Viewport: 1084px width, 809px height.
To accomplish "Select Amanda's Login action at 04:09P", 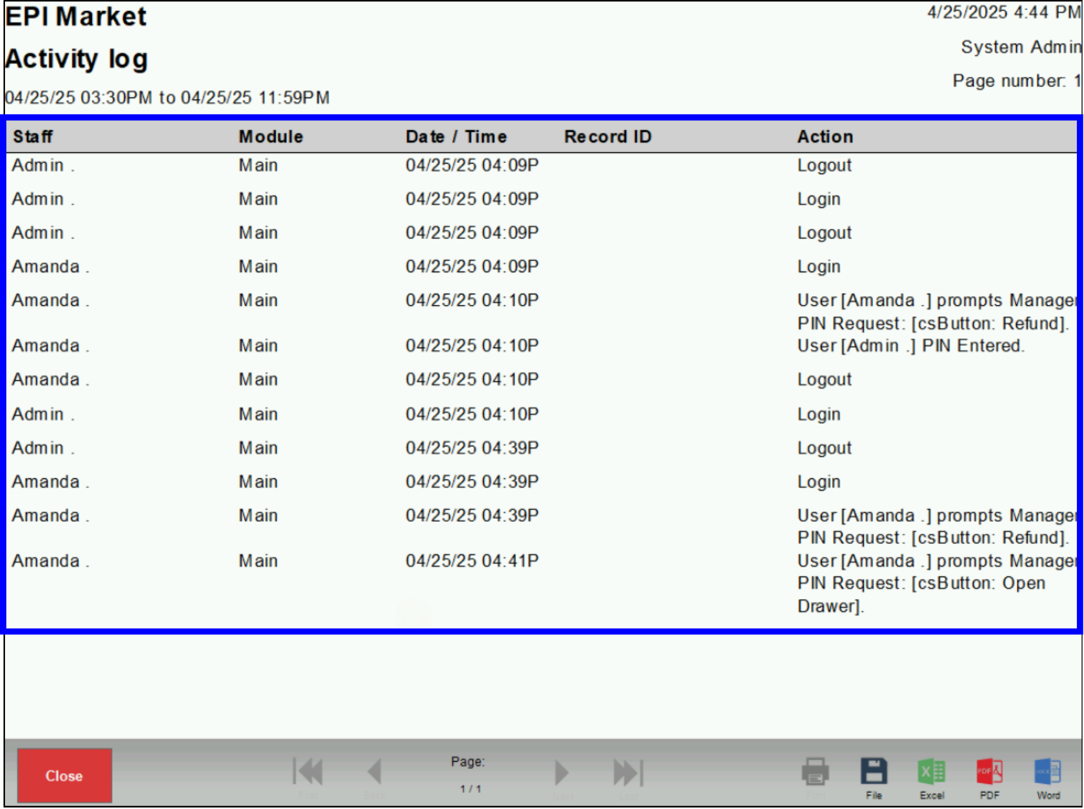I will 819,267.
